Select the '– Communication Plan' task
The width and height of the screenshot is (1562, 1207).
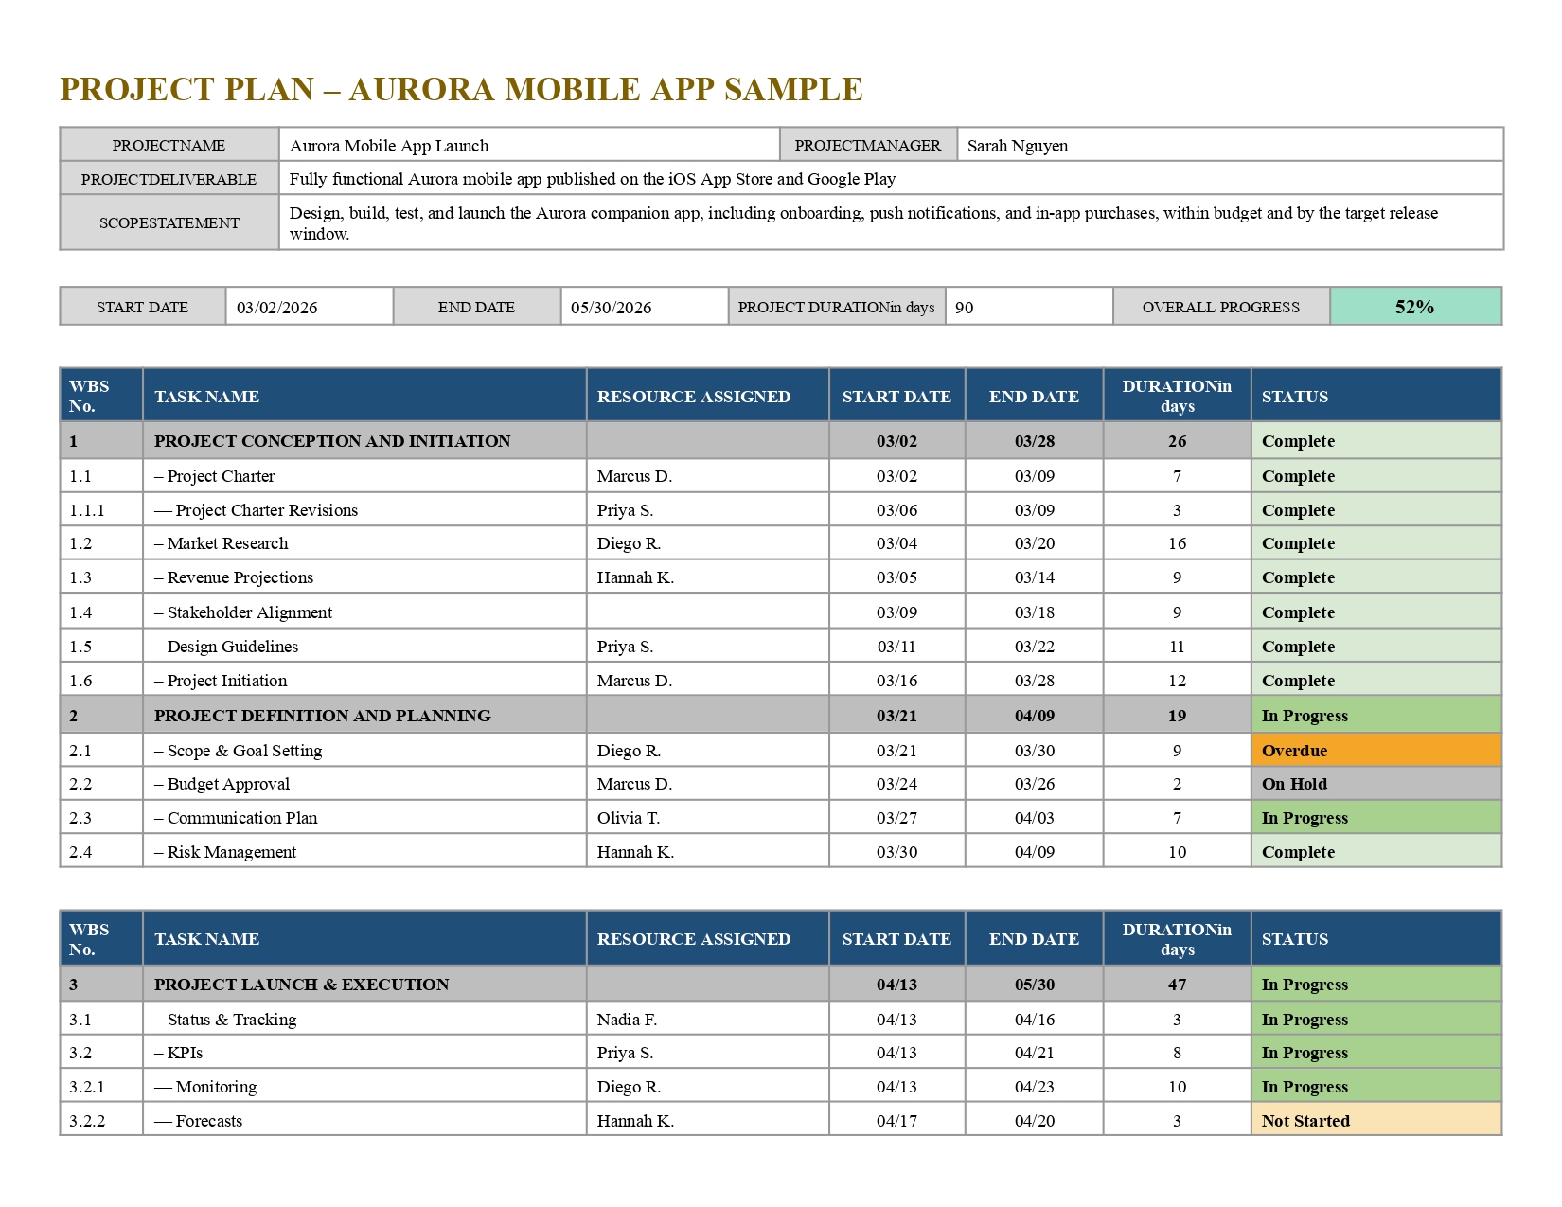236,818
